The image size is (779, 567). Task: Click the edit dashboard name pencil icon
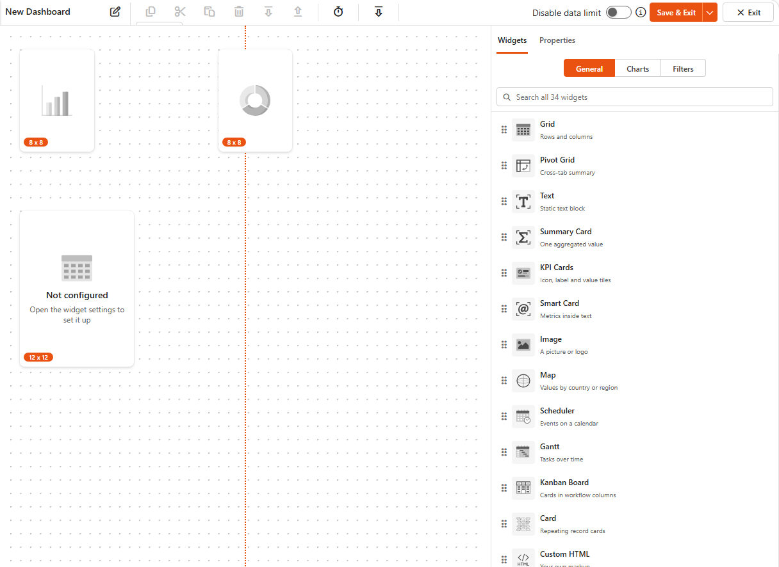[x=115, y=12]
